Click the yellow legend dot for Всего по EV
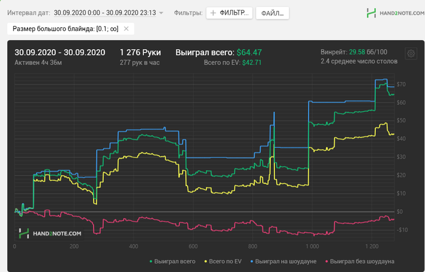 tap(206, 262)
